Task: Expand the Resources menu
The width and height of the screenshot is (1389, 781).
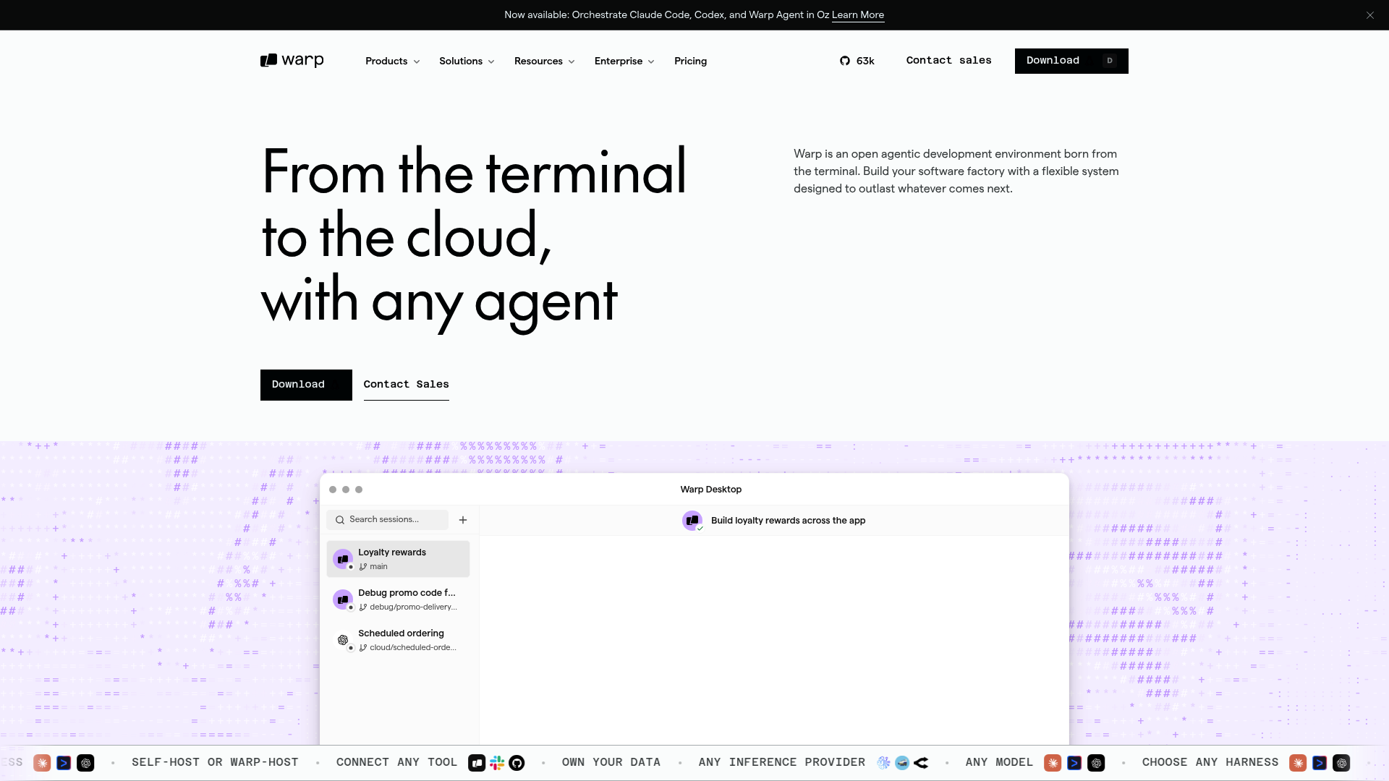Action: (544, 61)
